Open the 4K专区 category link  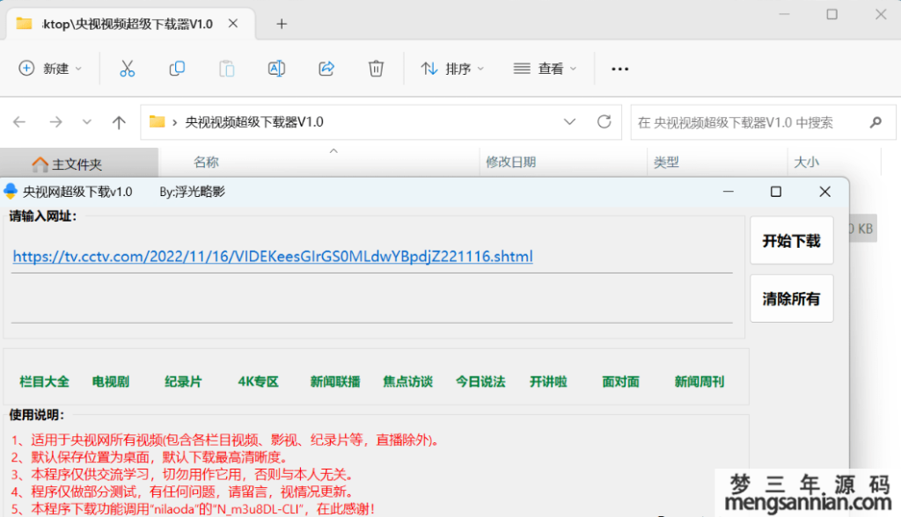(258, 382)
